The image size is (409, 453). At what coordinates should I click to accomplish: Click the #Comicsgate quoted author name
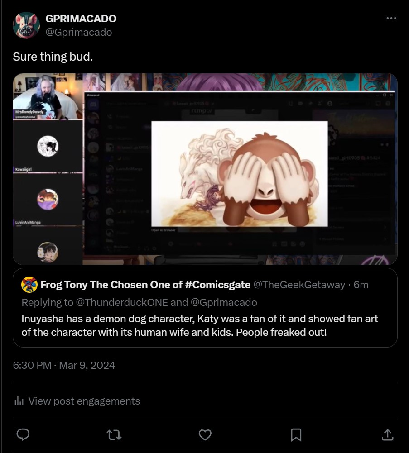pos(145,285)
